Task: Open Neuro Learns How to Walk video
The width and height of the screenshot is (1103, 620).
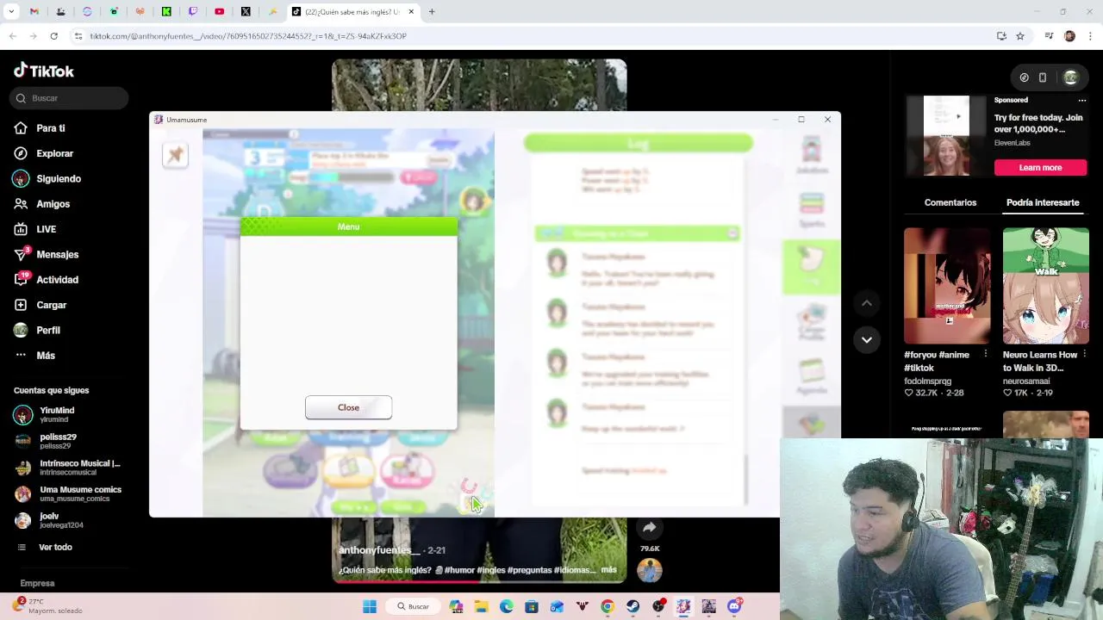Action: point(1045,285)
